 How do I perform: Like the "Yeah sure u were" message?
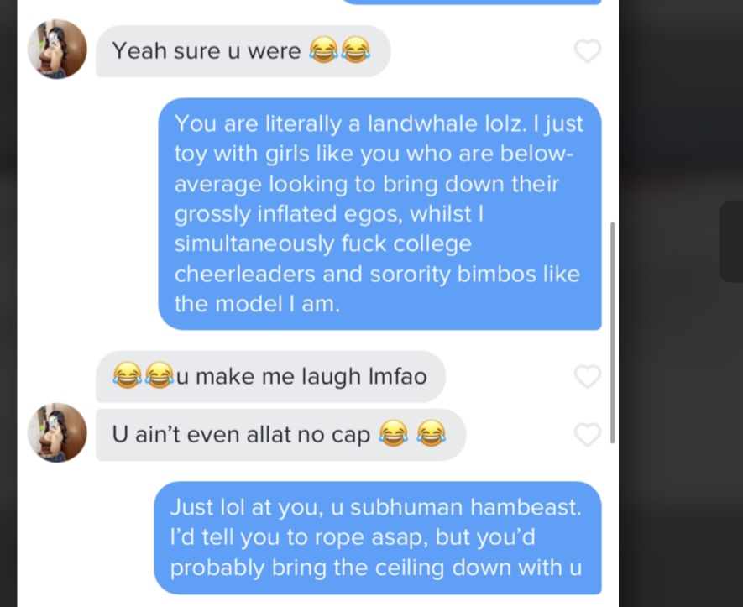[588, 50]
